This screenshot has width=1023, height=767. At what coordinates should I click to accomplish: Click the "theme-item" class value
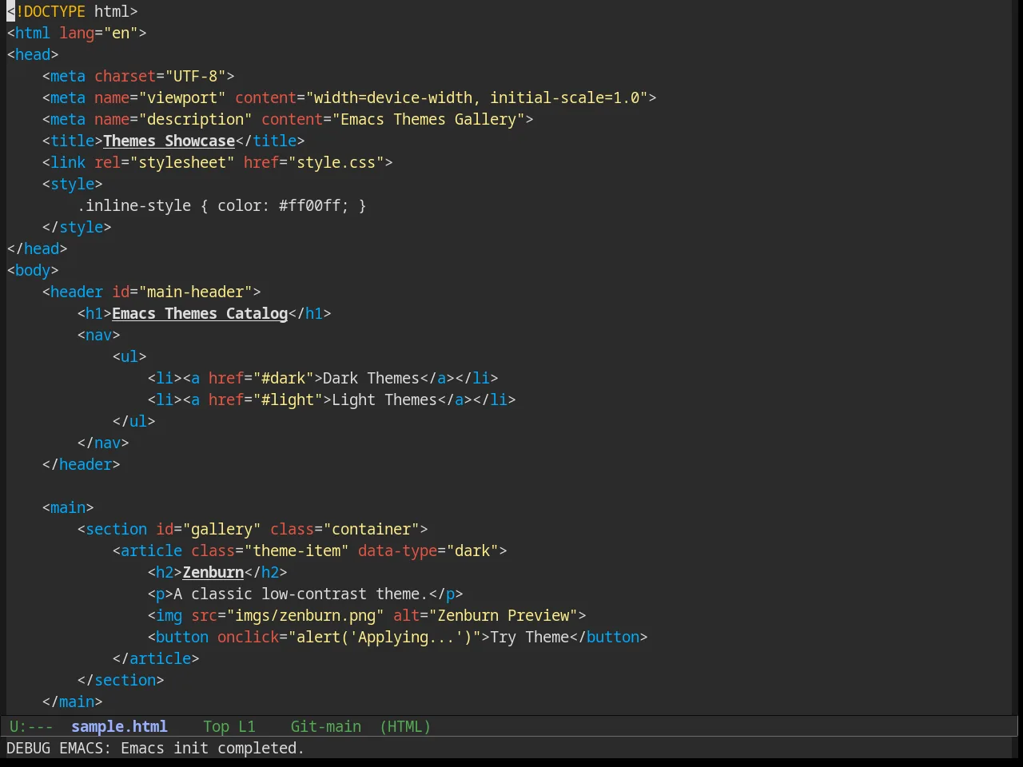pyautogui.click(x=297, y=550)
